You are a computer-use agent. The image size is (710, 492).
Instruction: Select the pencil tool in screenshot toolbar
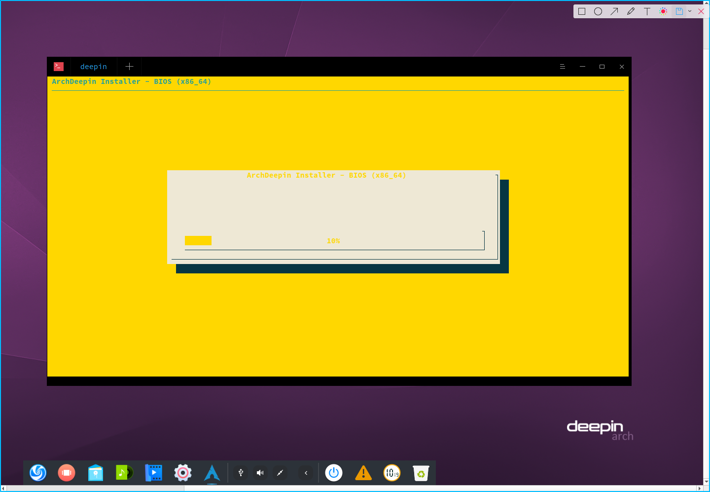click(x=631, y=11)
